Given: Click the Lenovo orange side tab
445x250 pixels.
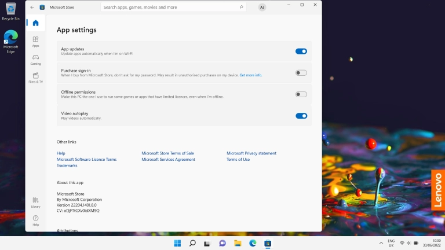Looking at the screenshot, I should (x=438, y=190).
